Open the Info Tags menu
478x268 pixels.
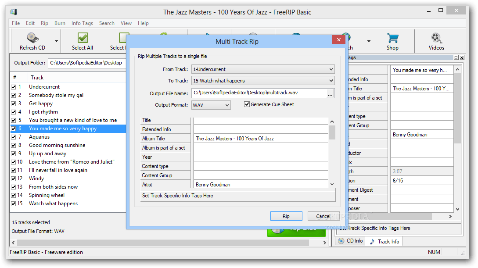(83, 23)
